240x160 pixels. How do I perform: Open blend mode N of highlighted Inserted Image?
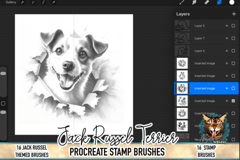coord(227,88)
